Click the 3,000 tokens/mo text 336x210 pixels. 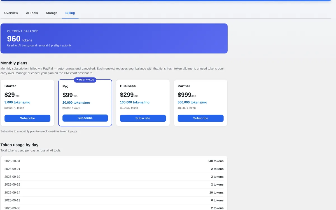(x=17, y=102)
